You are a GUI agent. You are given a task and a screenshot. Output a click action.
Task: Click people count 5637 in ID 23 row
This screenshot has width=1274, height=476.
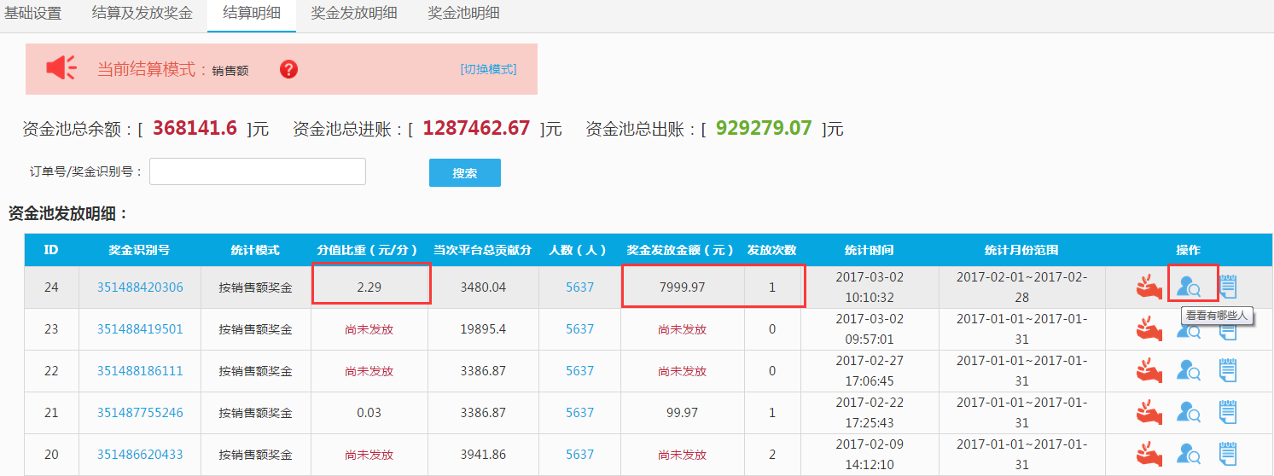pyautogui.click(x=580, y=329)
